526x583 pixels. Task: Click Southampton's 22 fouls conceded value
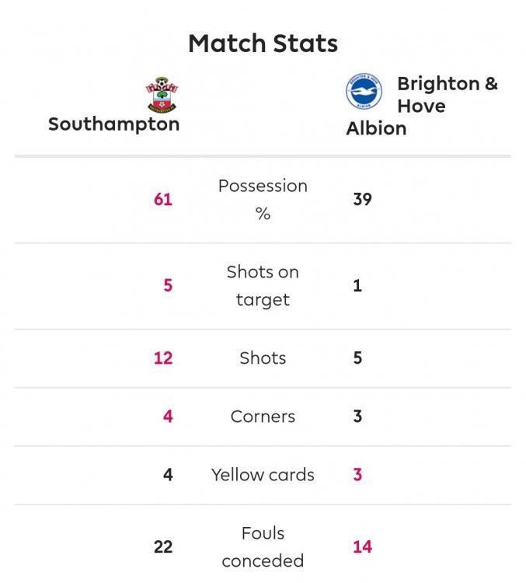(163, 547)
